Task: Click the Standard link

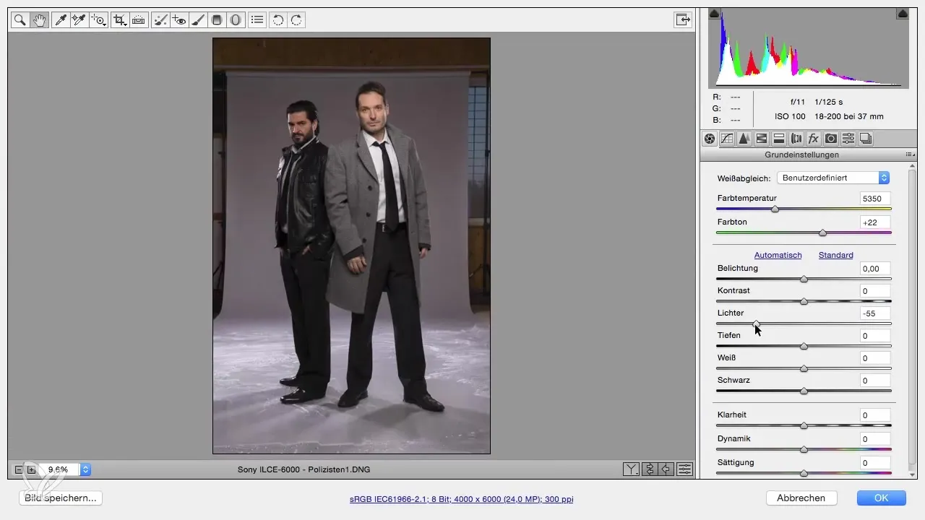Action: [835, 255]
